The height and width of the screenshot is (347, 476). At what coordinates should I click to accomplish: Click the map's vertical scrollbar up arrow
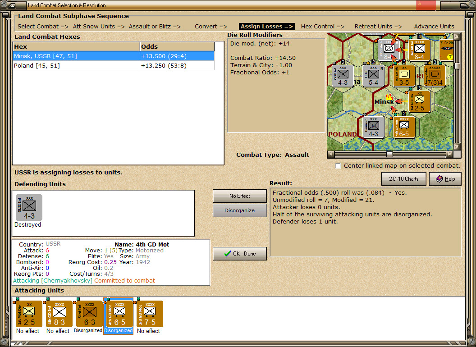pos(457,36)
